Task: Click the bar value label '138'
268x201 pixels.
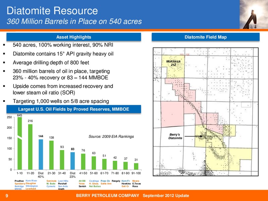Action: (52, 137)
